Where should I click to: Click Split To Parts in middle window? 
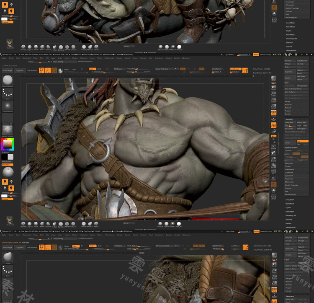296,92
